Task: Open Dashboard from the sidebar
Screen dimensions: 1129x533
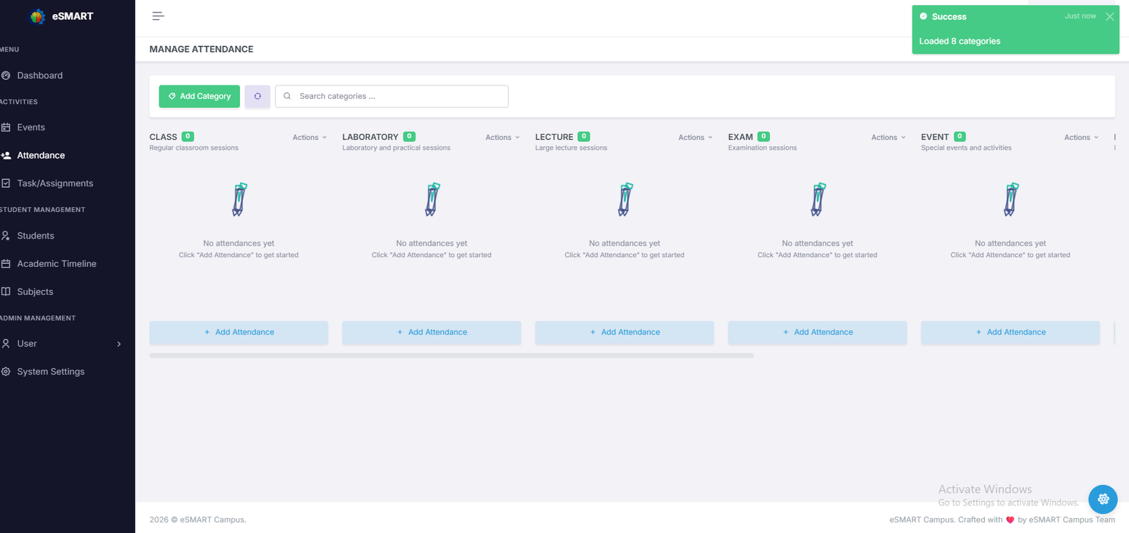Action: (40, 76)
